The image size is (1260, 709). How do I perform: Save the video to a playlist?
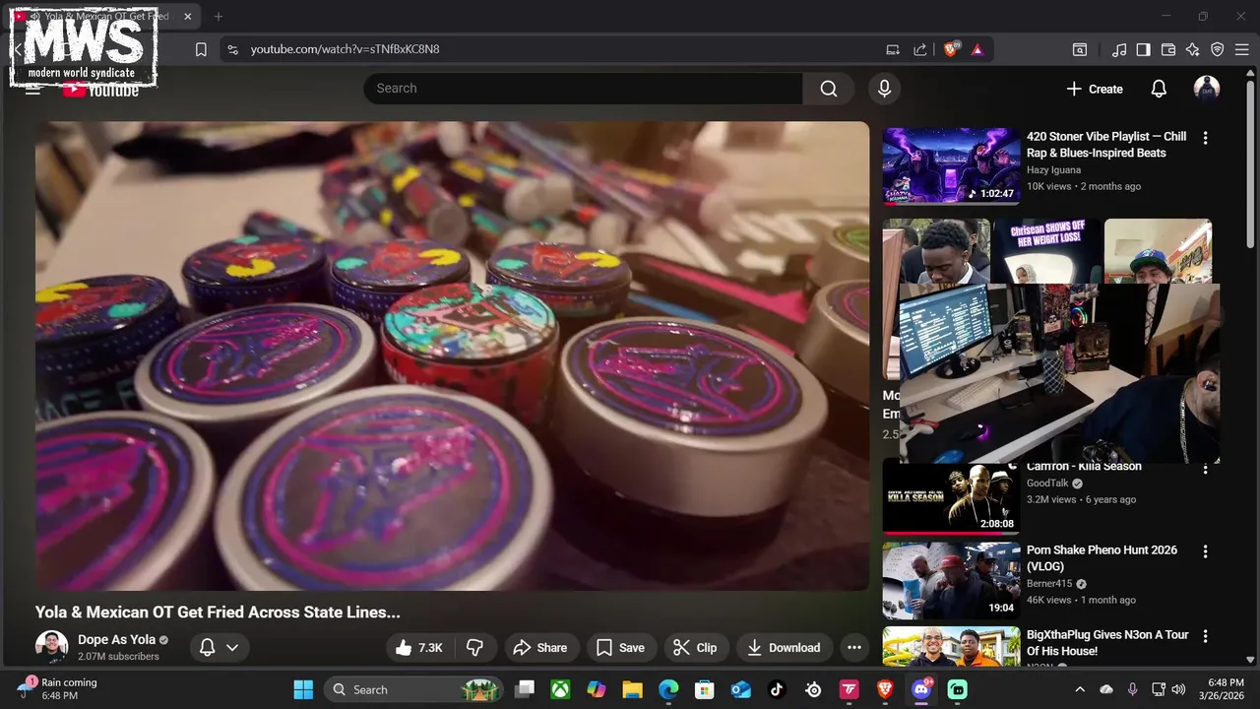click(x=620, y=647)
